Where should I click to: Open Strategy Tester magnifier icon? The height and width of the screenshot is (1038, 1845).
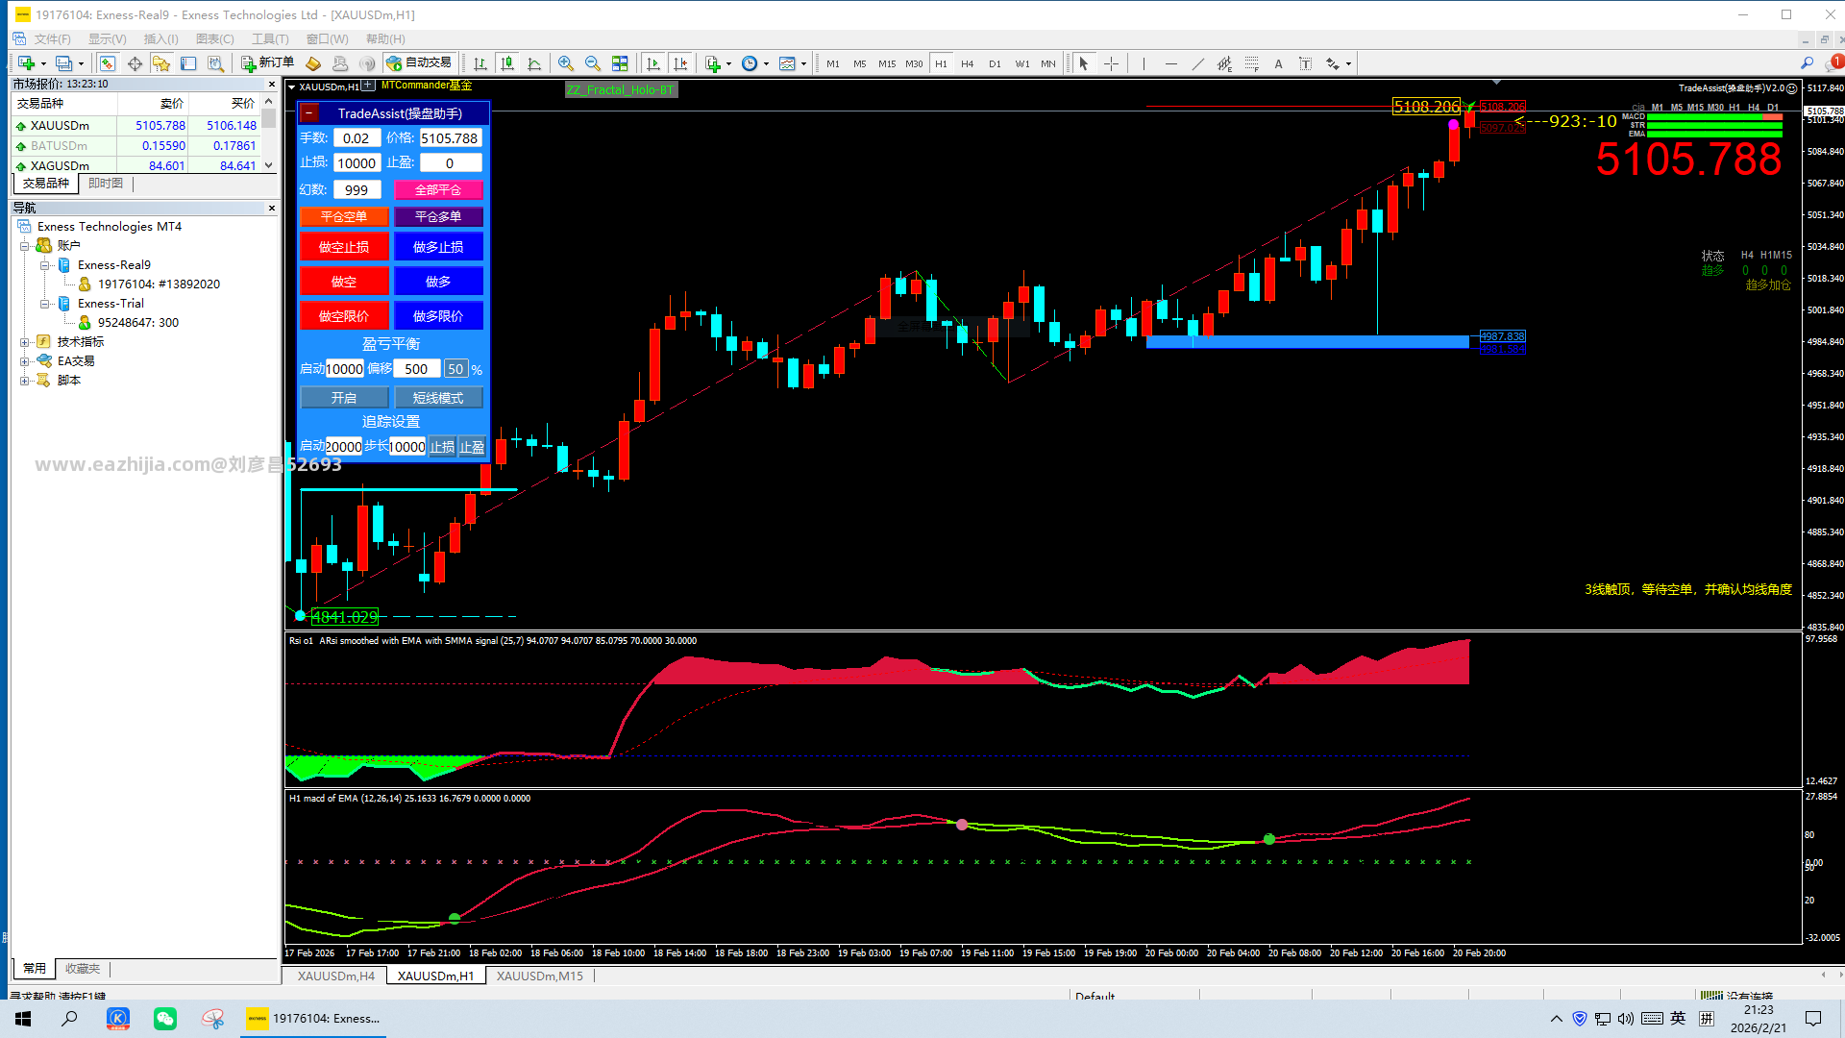tap(215, 63)
